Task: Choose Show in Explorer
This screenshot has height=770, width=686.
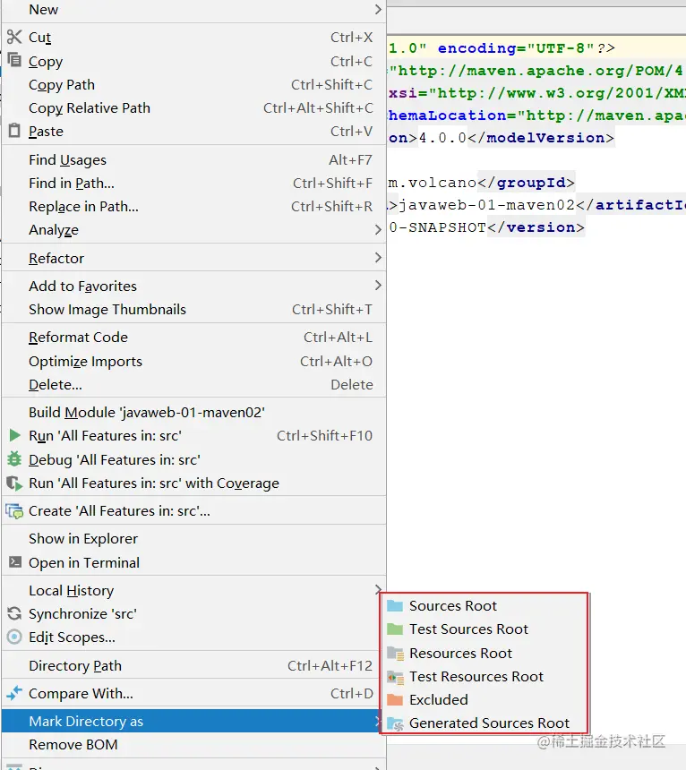Action: coord(194,539)
